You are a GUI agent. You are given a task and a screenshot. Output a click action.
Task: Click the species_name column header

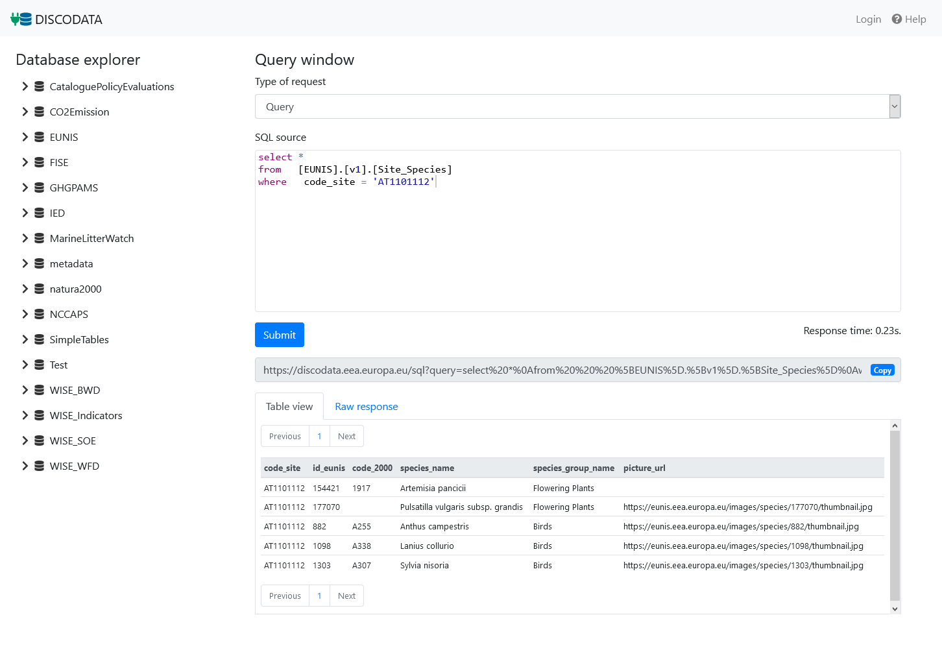click(427, 468)
